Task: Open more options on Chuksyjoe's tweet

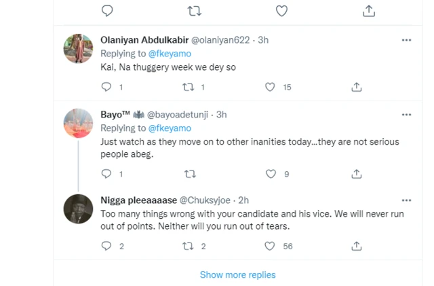Action: point(406,200)
